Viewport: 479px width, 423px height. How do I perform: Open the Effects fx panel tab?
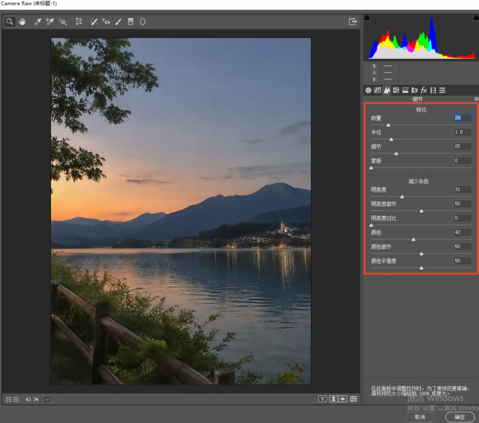click(424, 90)
